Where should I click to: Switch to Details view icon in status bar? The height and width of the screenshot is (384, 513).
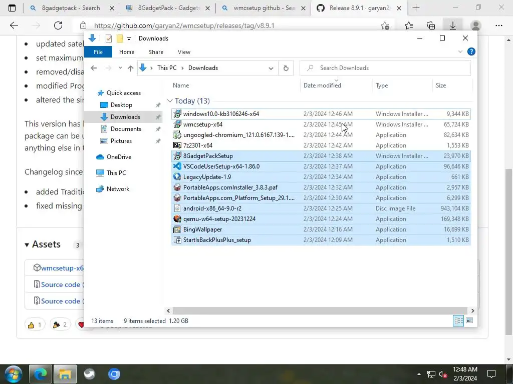pos(458,320)
